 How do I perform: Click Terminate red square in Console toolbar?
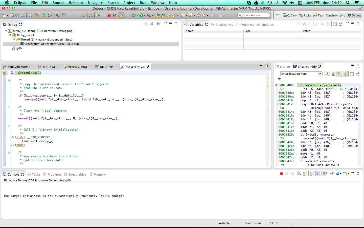click(281, 174)
